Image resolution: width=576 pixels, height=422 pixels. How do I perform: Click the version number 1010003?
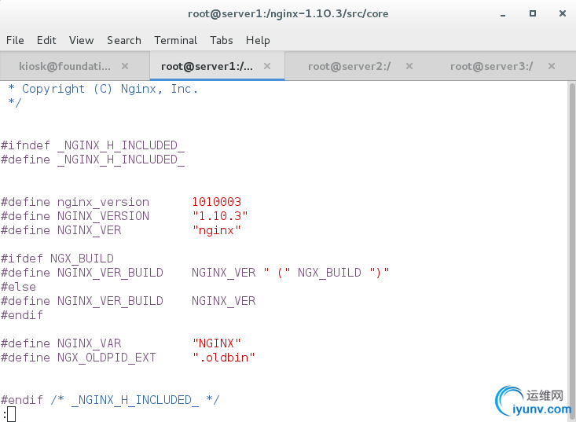point(216,202)
